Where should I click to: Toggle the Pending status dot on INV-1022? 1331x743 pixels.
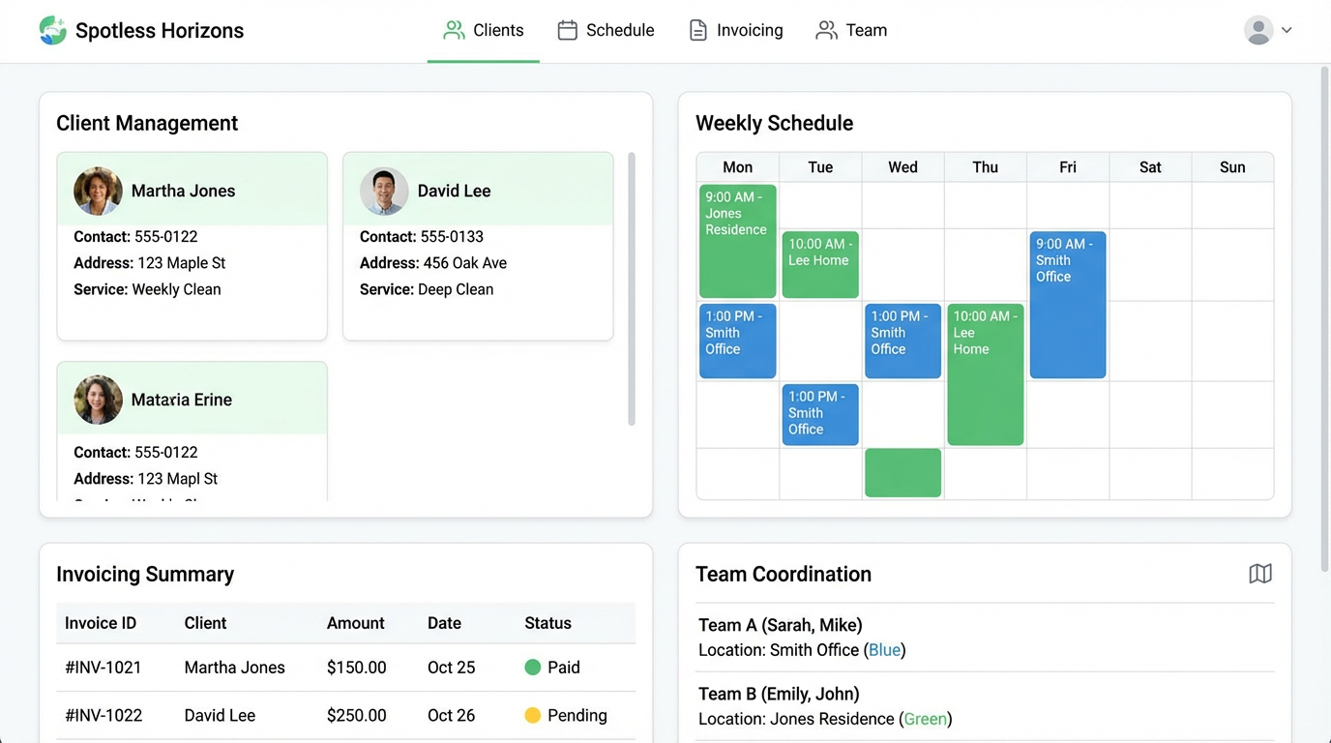[534, 715]
